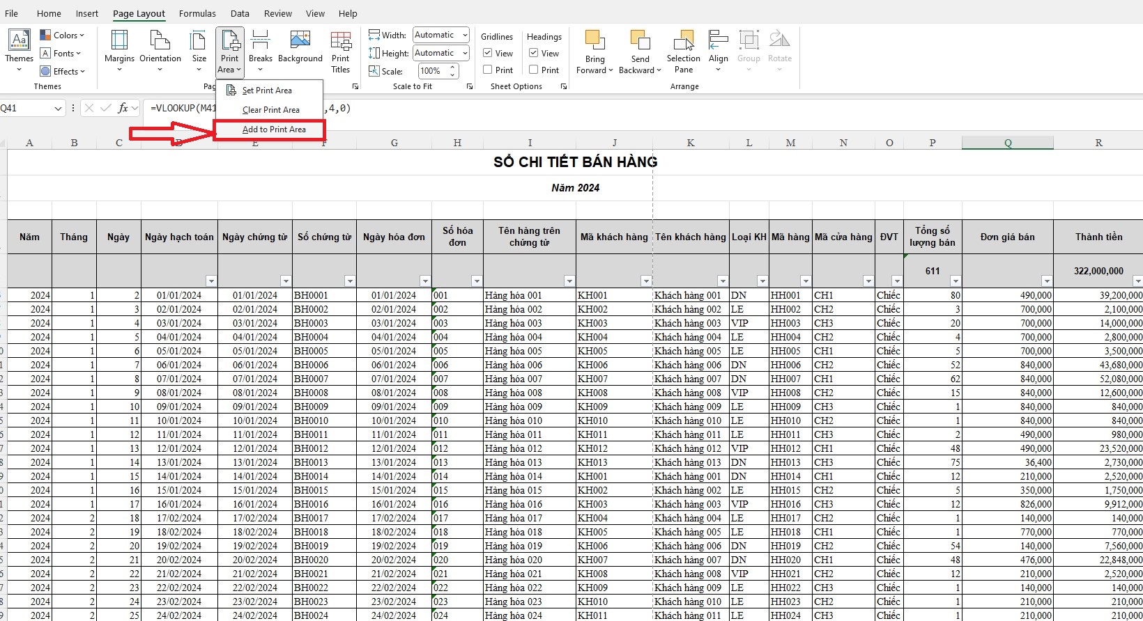The width and height of the screenshot is (1143, 621).
Task: Select the Background image tool
Action: point(300,50)
